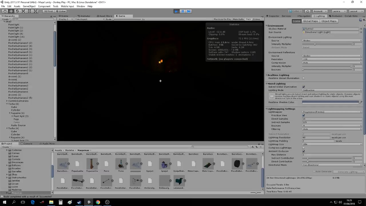Screen dimensions: 366x206
Task: Open the GameObject menu
Action: pyautogui.click(x=29, y=6)
